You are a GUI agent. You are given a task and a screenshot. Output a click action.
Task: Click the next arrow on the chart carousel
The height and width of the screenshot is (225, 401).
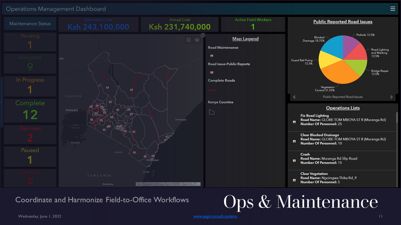coord(392,97)
